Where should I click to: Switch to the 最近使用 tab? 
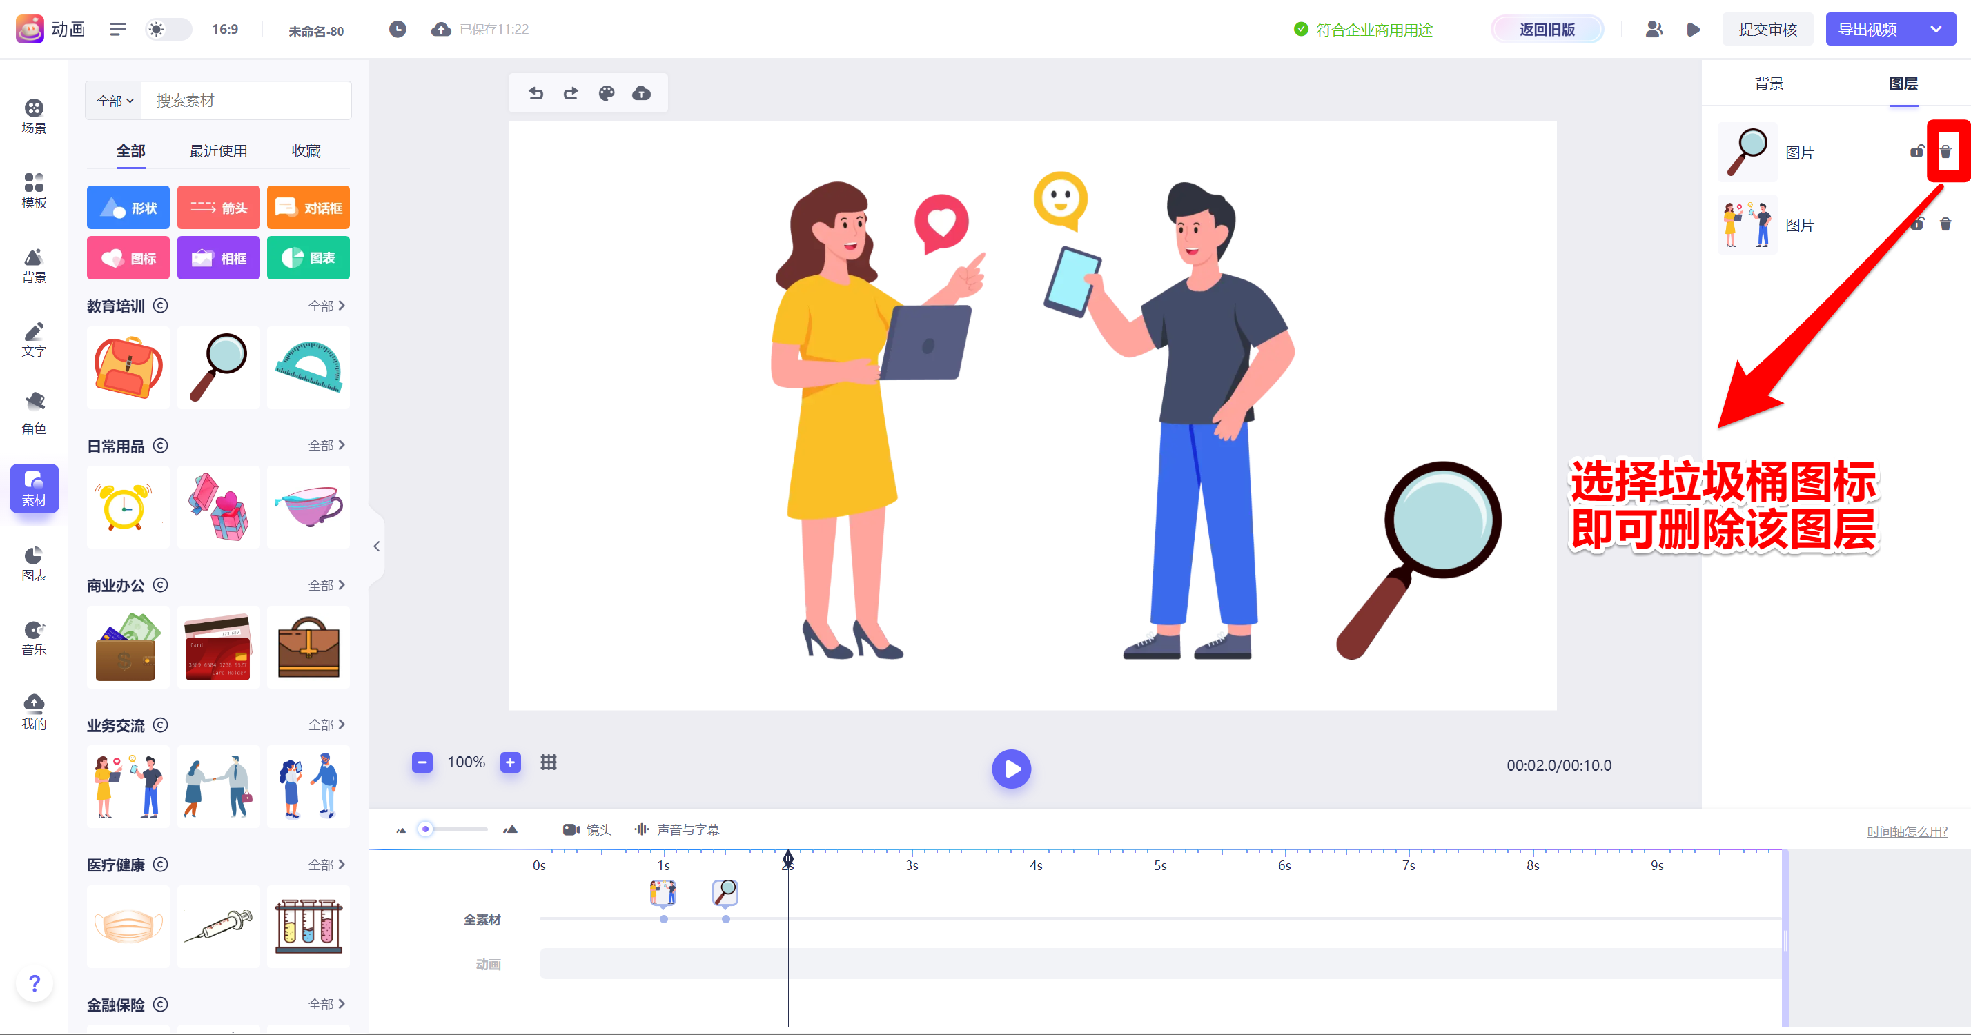tap(218, 152)
